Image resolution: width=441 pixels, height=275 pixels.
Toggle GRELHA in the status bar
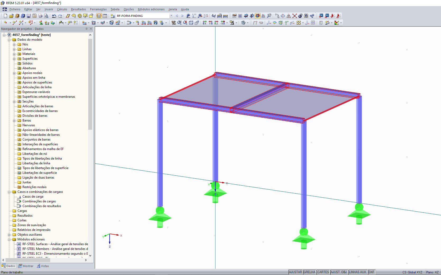coord(309,272)
